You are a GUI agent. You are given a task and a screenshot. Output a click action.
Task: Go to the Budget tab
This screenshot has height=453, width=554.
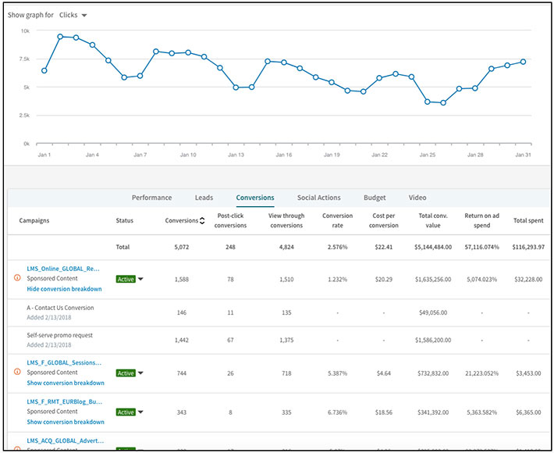(374, 198)
